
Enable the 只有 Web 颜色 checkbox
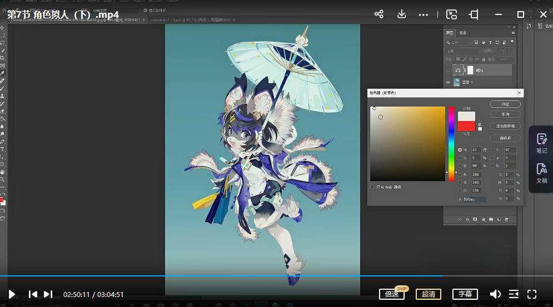372,187
